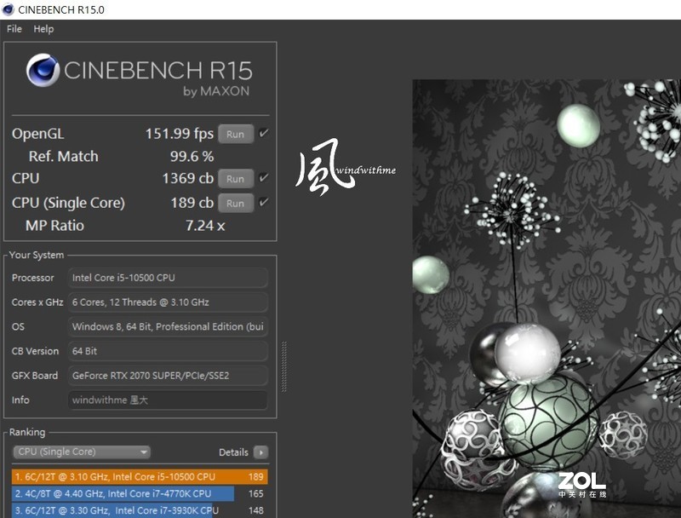The height and width of the screenshot is (518, 681).
Task: Open the CPU (Single Core) ranking dropdown
Action: 81,452
